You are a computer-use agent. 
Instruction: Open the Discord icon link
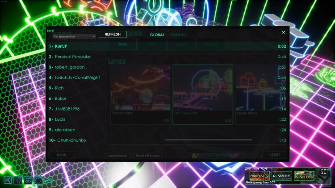tap(8, 180)
